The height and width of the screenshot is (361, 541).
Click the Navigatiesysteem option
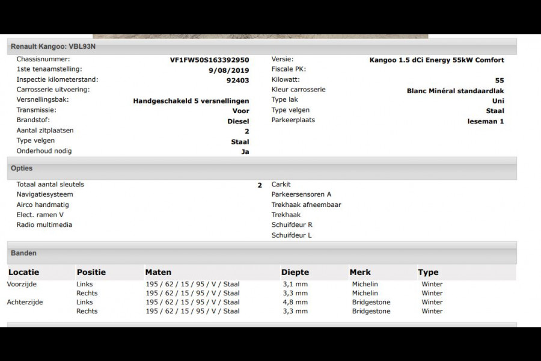44,194
